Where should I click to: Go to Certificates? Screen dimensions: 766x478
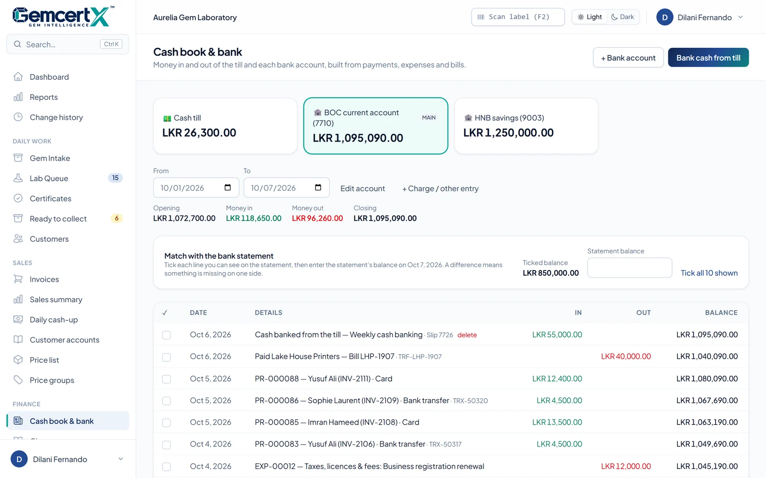[68, 198]
